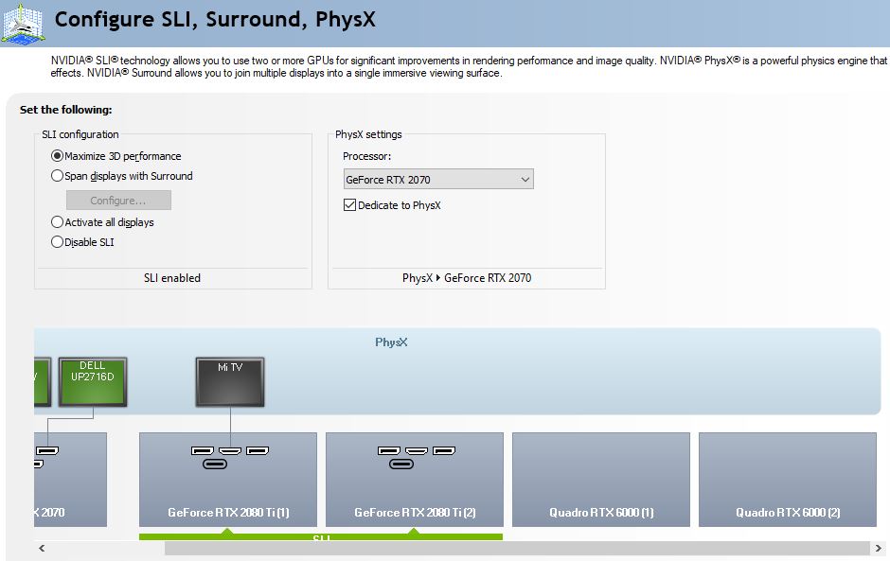Click the Mi TV display icon
Screen dimensions: 890x561
(x=230, y=382)
